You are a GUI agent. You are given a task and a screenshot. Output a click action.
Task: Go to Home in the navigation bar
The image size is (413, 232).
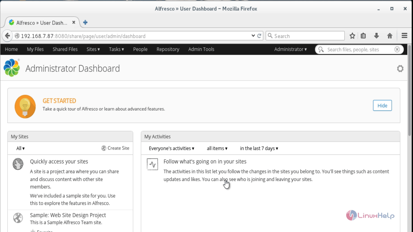coord(11,49)
